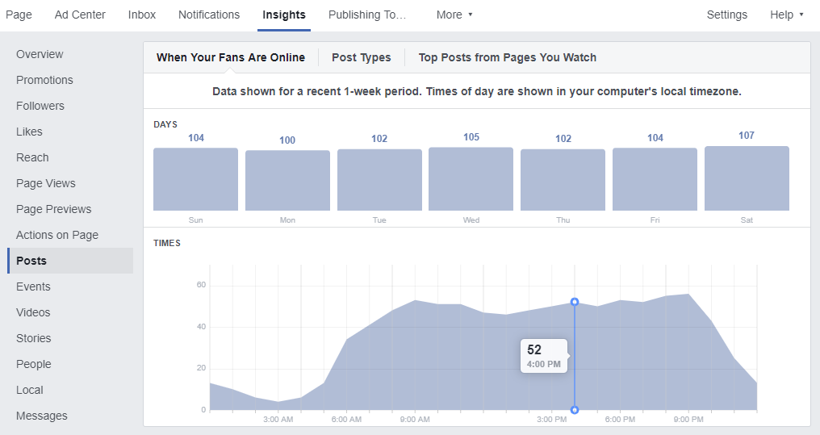820x435 pixels.
Task: Expand the Help dropdown
Action: [787, 15]
